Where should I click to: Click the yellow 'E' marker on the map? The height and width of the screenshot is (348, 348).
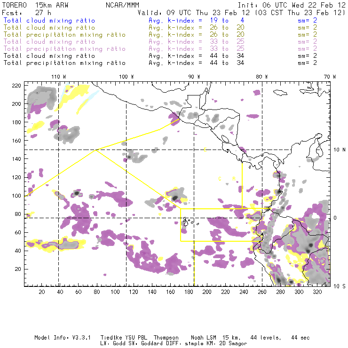click(x=206, y=150)
